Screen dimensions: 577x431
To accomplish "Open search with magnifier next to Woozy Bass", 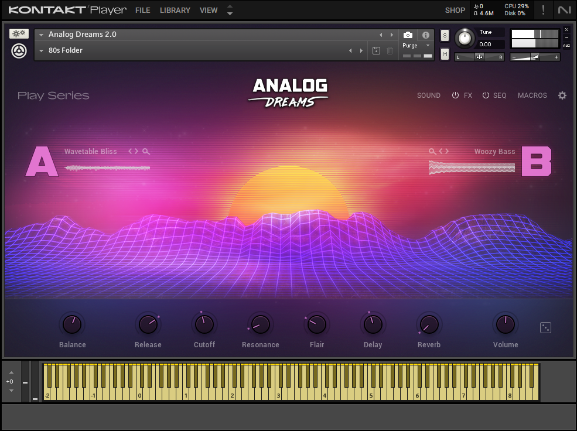I will [x=432, y=150].
